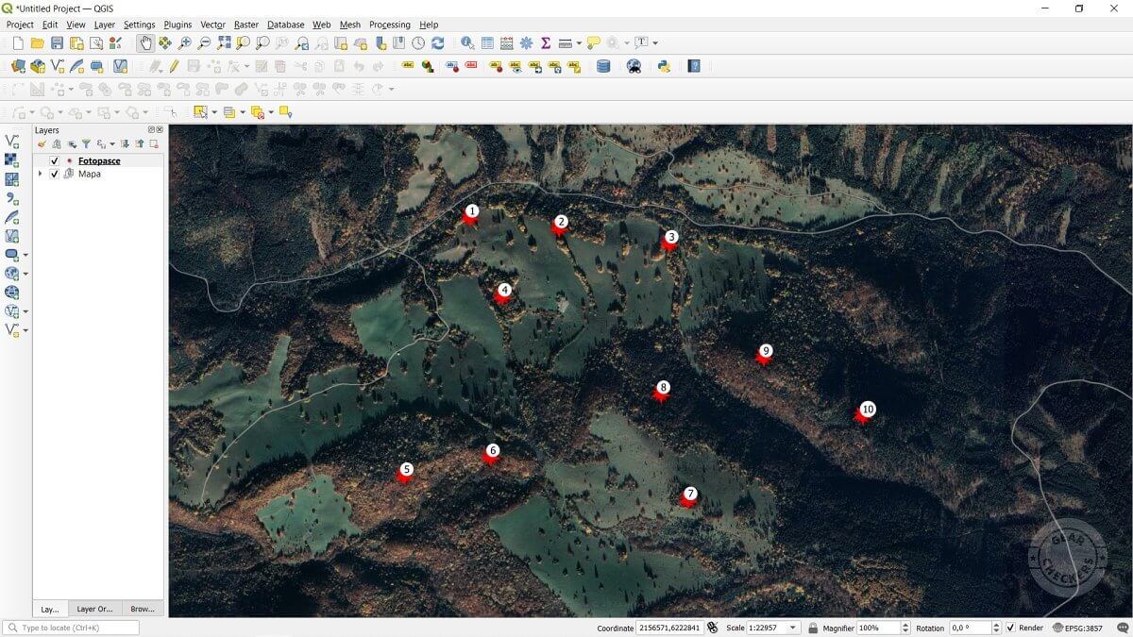Image resolution: width=1133 pixels, height=637 pixels.
Task: Open the measure tool dropdown arrow
Action: point(579,43)
